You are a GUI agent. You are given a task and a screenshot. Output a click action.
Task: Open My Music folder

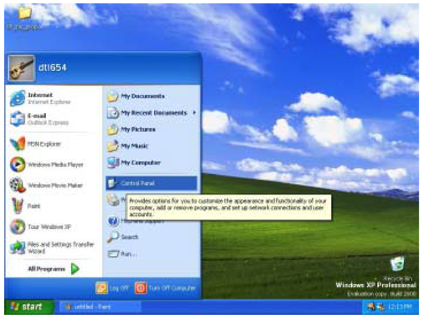click(128, 146)
